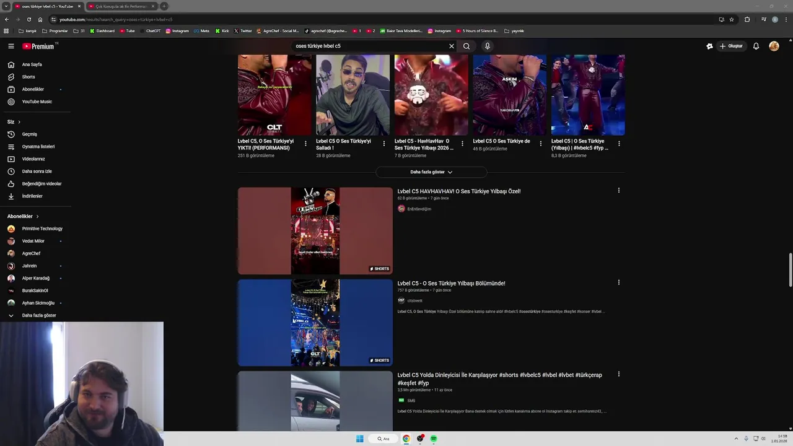Image resolution: width=793 pixels, height=446 pixels.
Task: Open the notifications bell
Action: [x=756, y=46]
